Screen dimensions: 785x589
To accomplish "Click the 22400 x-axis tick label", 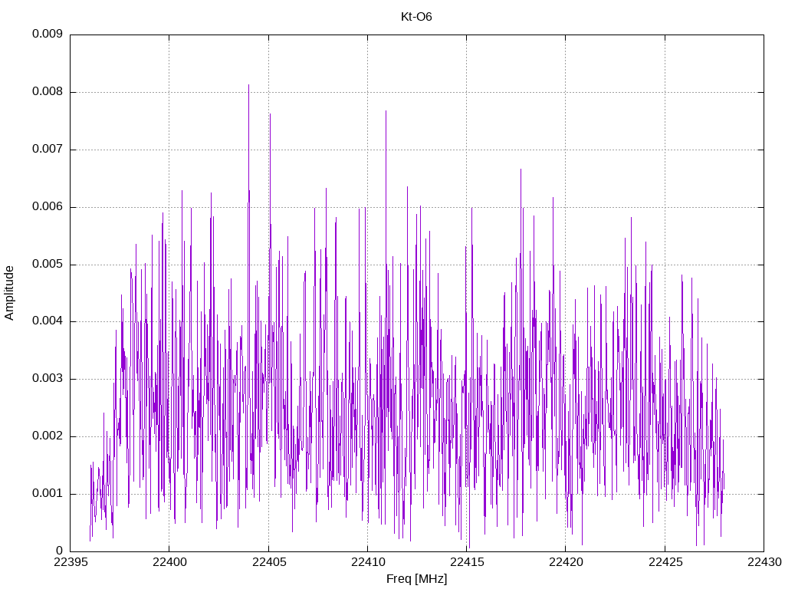I will pos(169,562).
